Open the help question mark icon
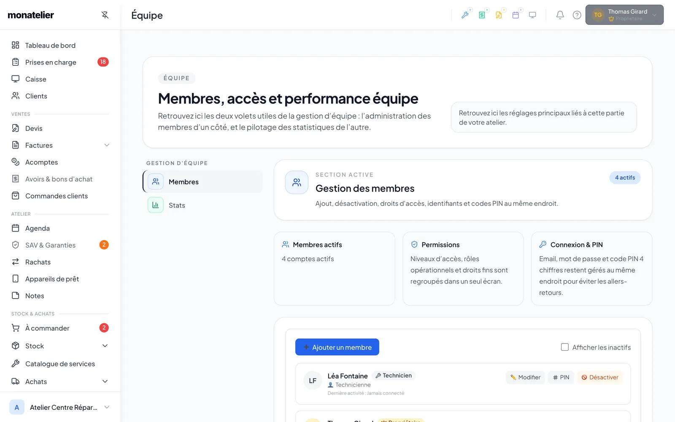 coord(577,15)
